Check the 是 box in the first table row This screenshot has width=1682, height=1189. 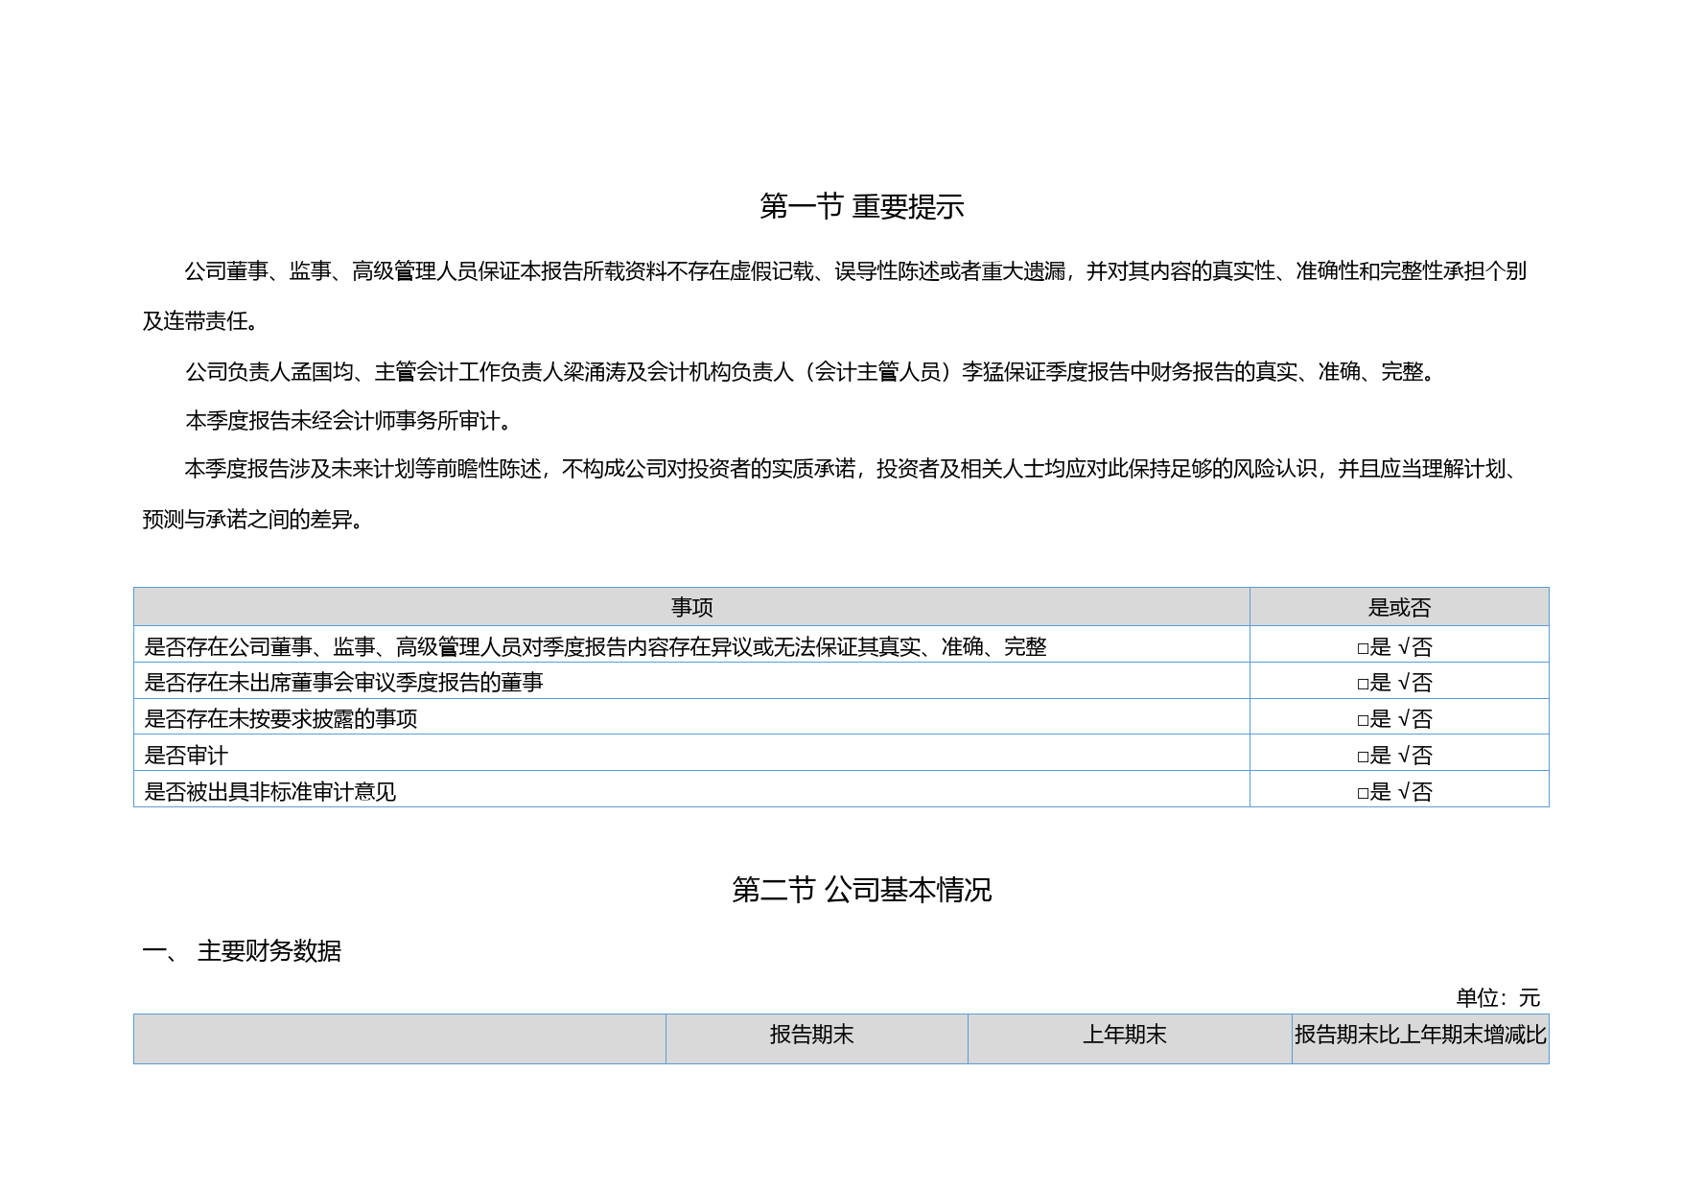point(1363,648)
